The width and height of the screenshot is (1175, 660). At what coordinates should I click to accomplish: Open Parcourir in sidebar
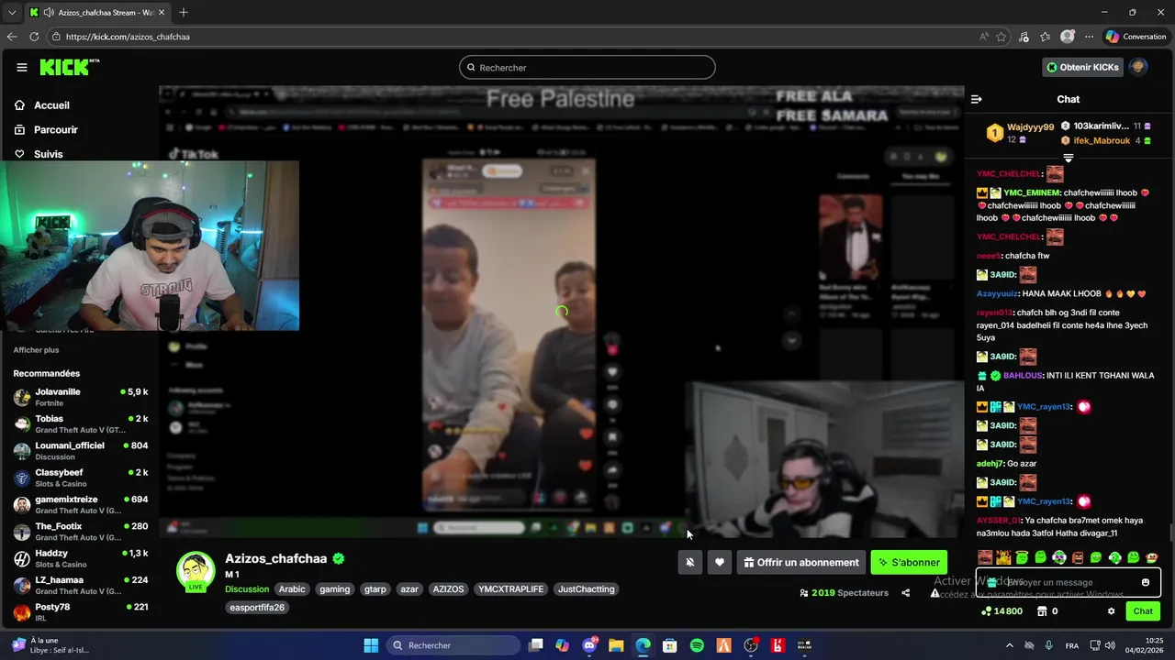46,130
